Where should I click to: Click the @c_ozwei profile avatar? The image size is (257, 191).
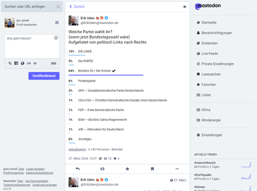pyautogui.click(x=10, y=23)
